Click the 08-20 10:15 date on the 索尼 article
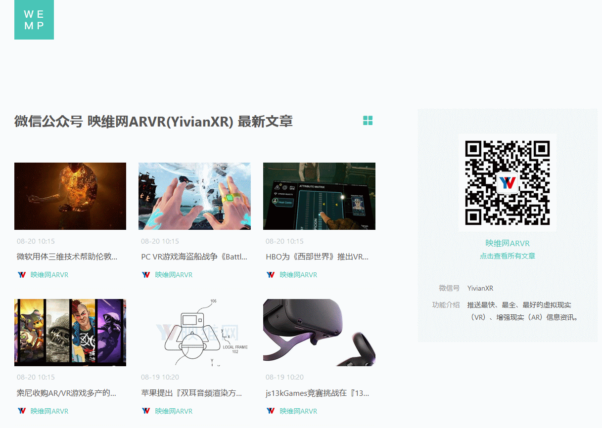This screenshot has height=428, width=602. pos(36,377)
